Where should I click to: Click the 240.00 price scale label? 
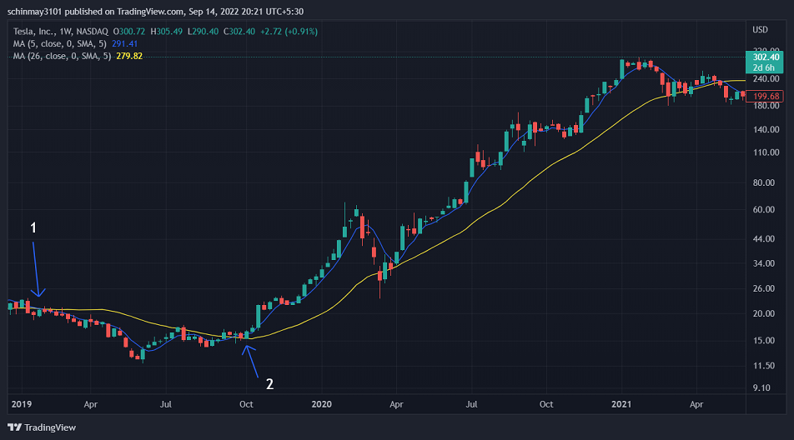point(766,79)
